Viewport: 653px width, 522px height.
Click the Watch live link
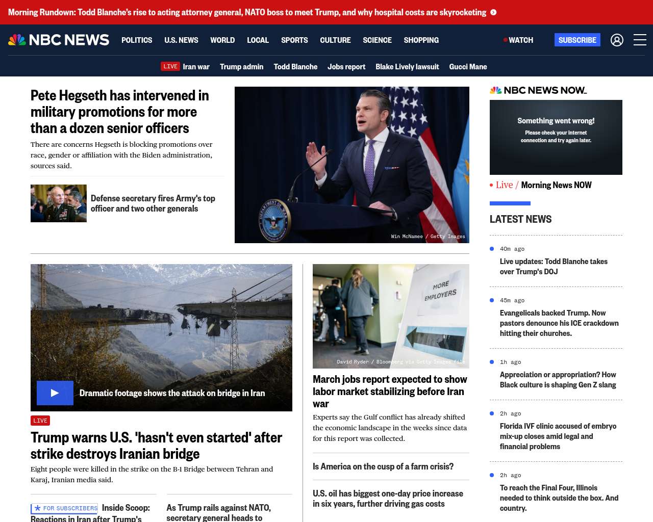(x=518, y=40)
